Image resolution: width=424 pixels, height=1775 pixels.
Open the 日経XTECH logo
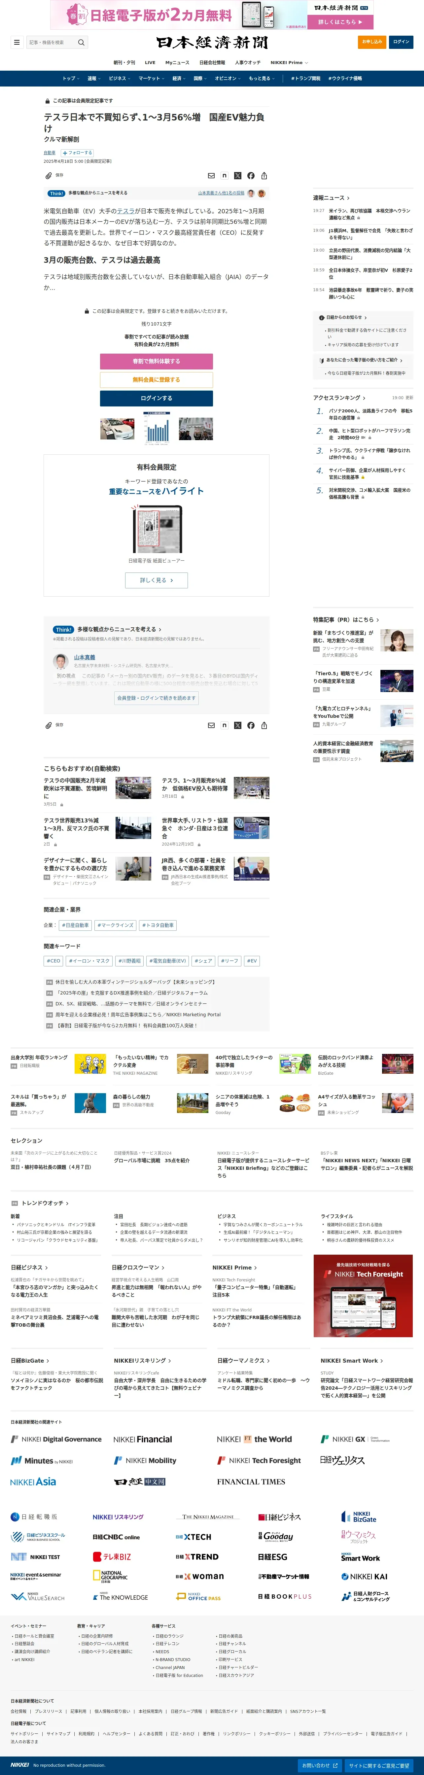194,1537
